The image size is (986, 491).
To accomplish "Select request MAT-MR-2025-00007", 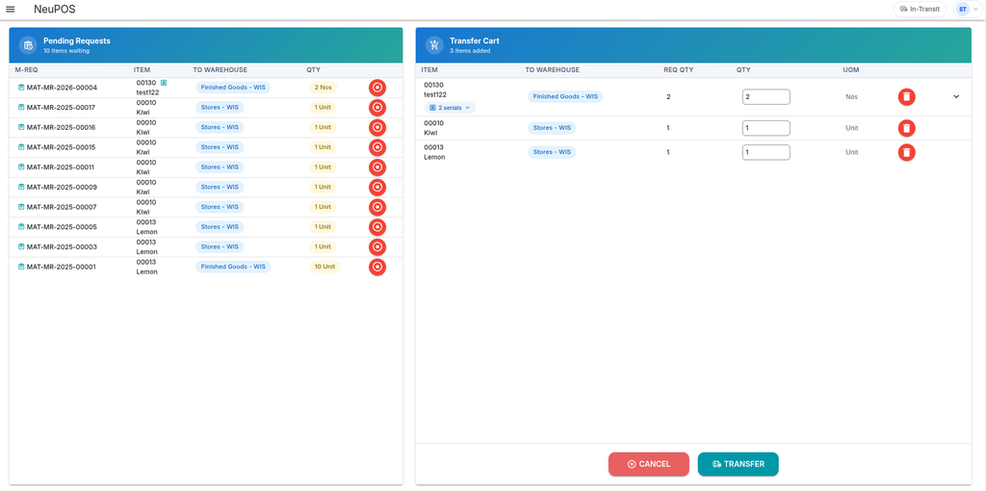I will tap(61, 207).
